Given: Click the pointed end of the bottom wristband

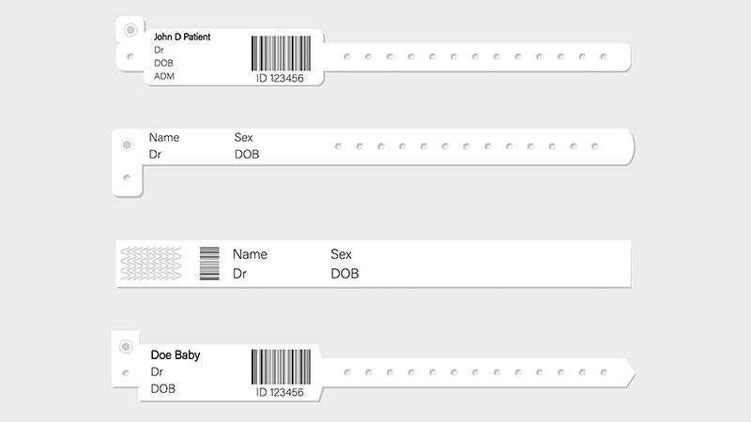Looking at the screenshot, I should pos(630,372).
